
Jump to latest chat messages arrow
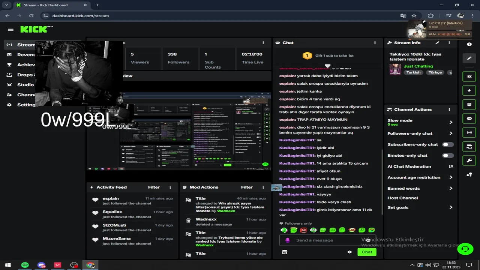[327, 66]
